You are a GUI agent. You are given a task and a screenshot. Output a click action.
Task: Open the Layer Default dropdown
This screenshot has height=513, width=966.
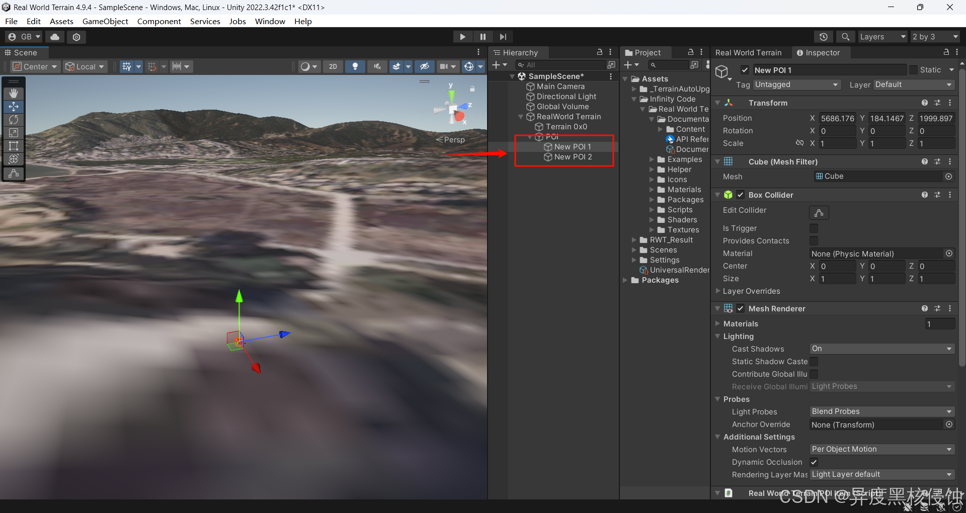point(914,84)
